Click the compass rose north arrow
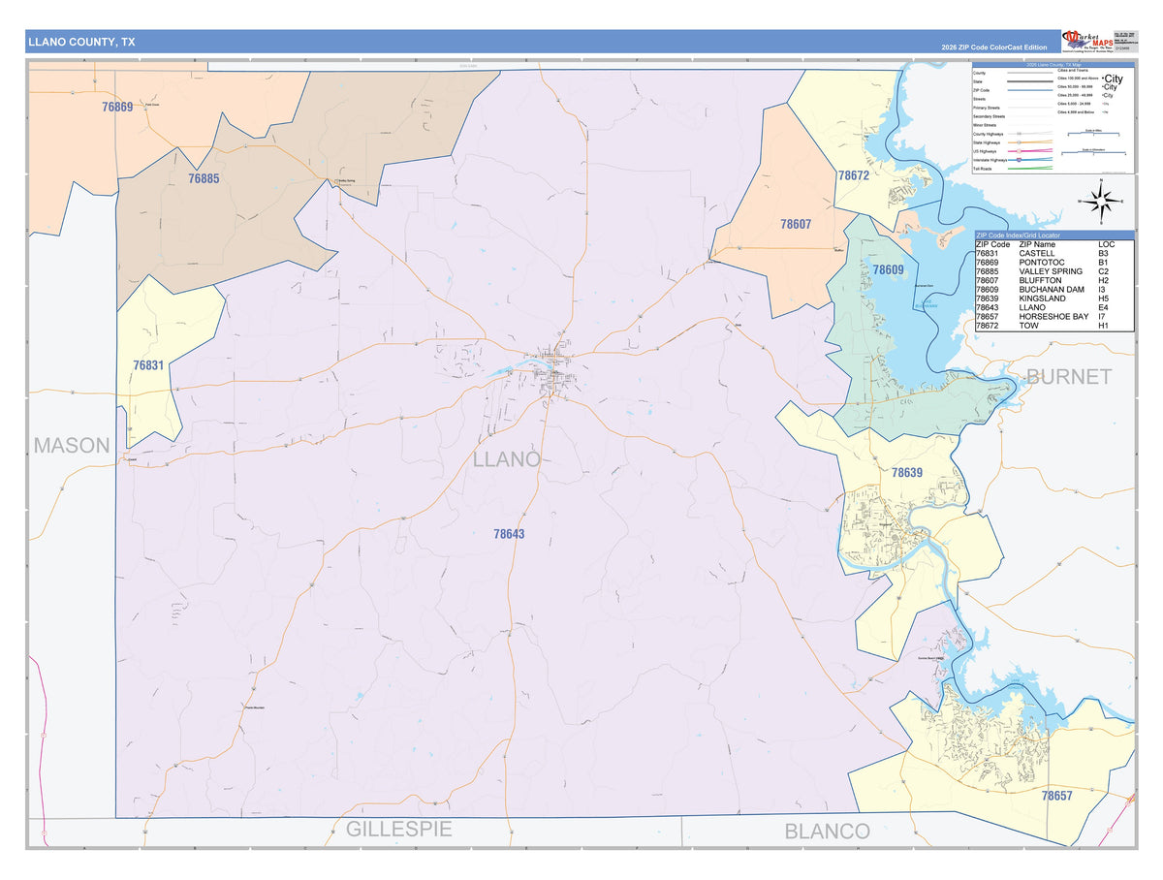Screen dimensions: 1163x880 pyautogui.click(x=1101, y=188)
